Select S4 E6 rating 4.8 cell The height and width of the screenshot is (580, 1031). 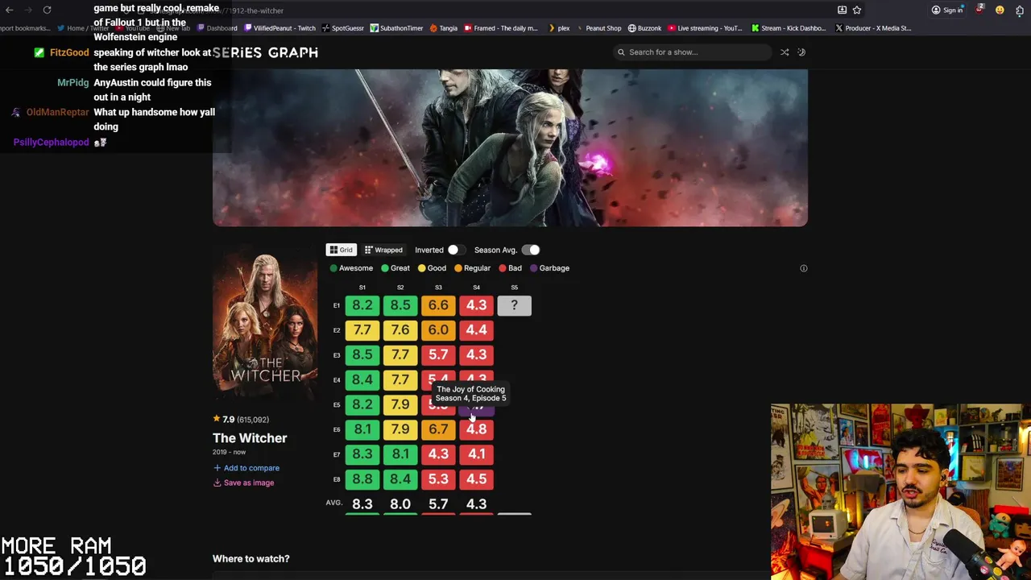[x=476, y=429]
